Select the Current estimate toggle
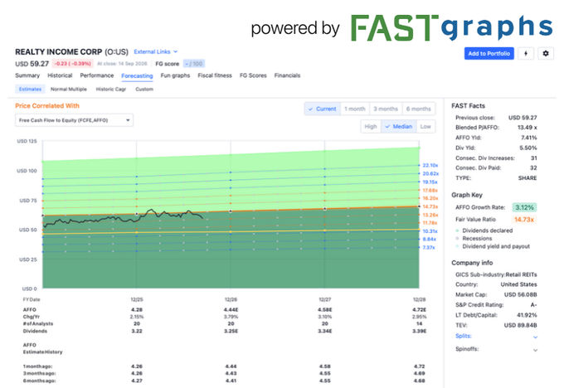Viewport: 564px width, 388px height. click(x=323, y=109)
